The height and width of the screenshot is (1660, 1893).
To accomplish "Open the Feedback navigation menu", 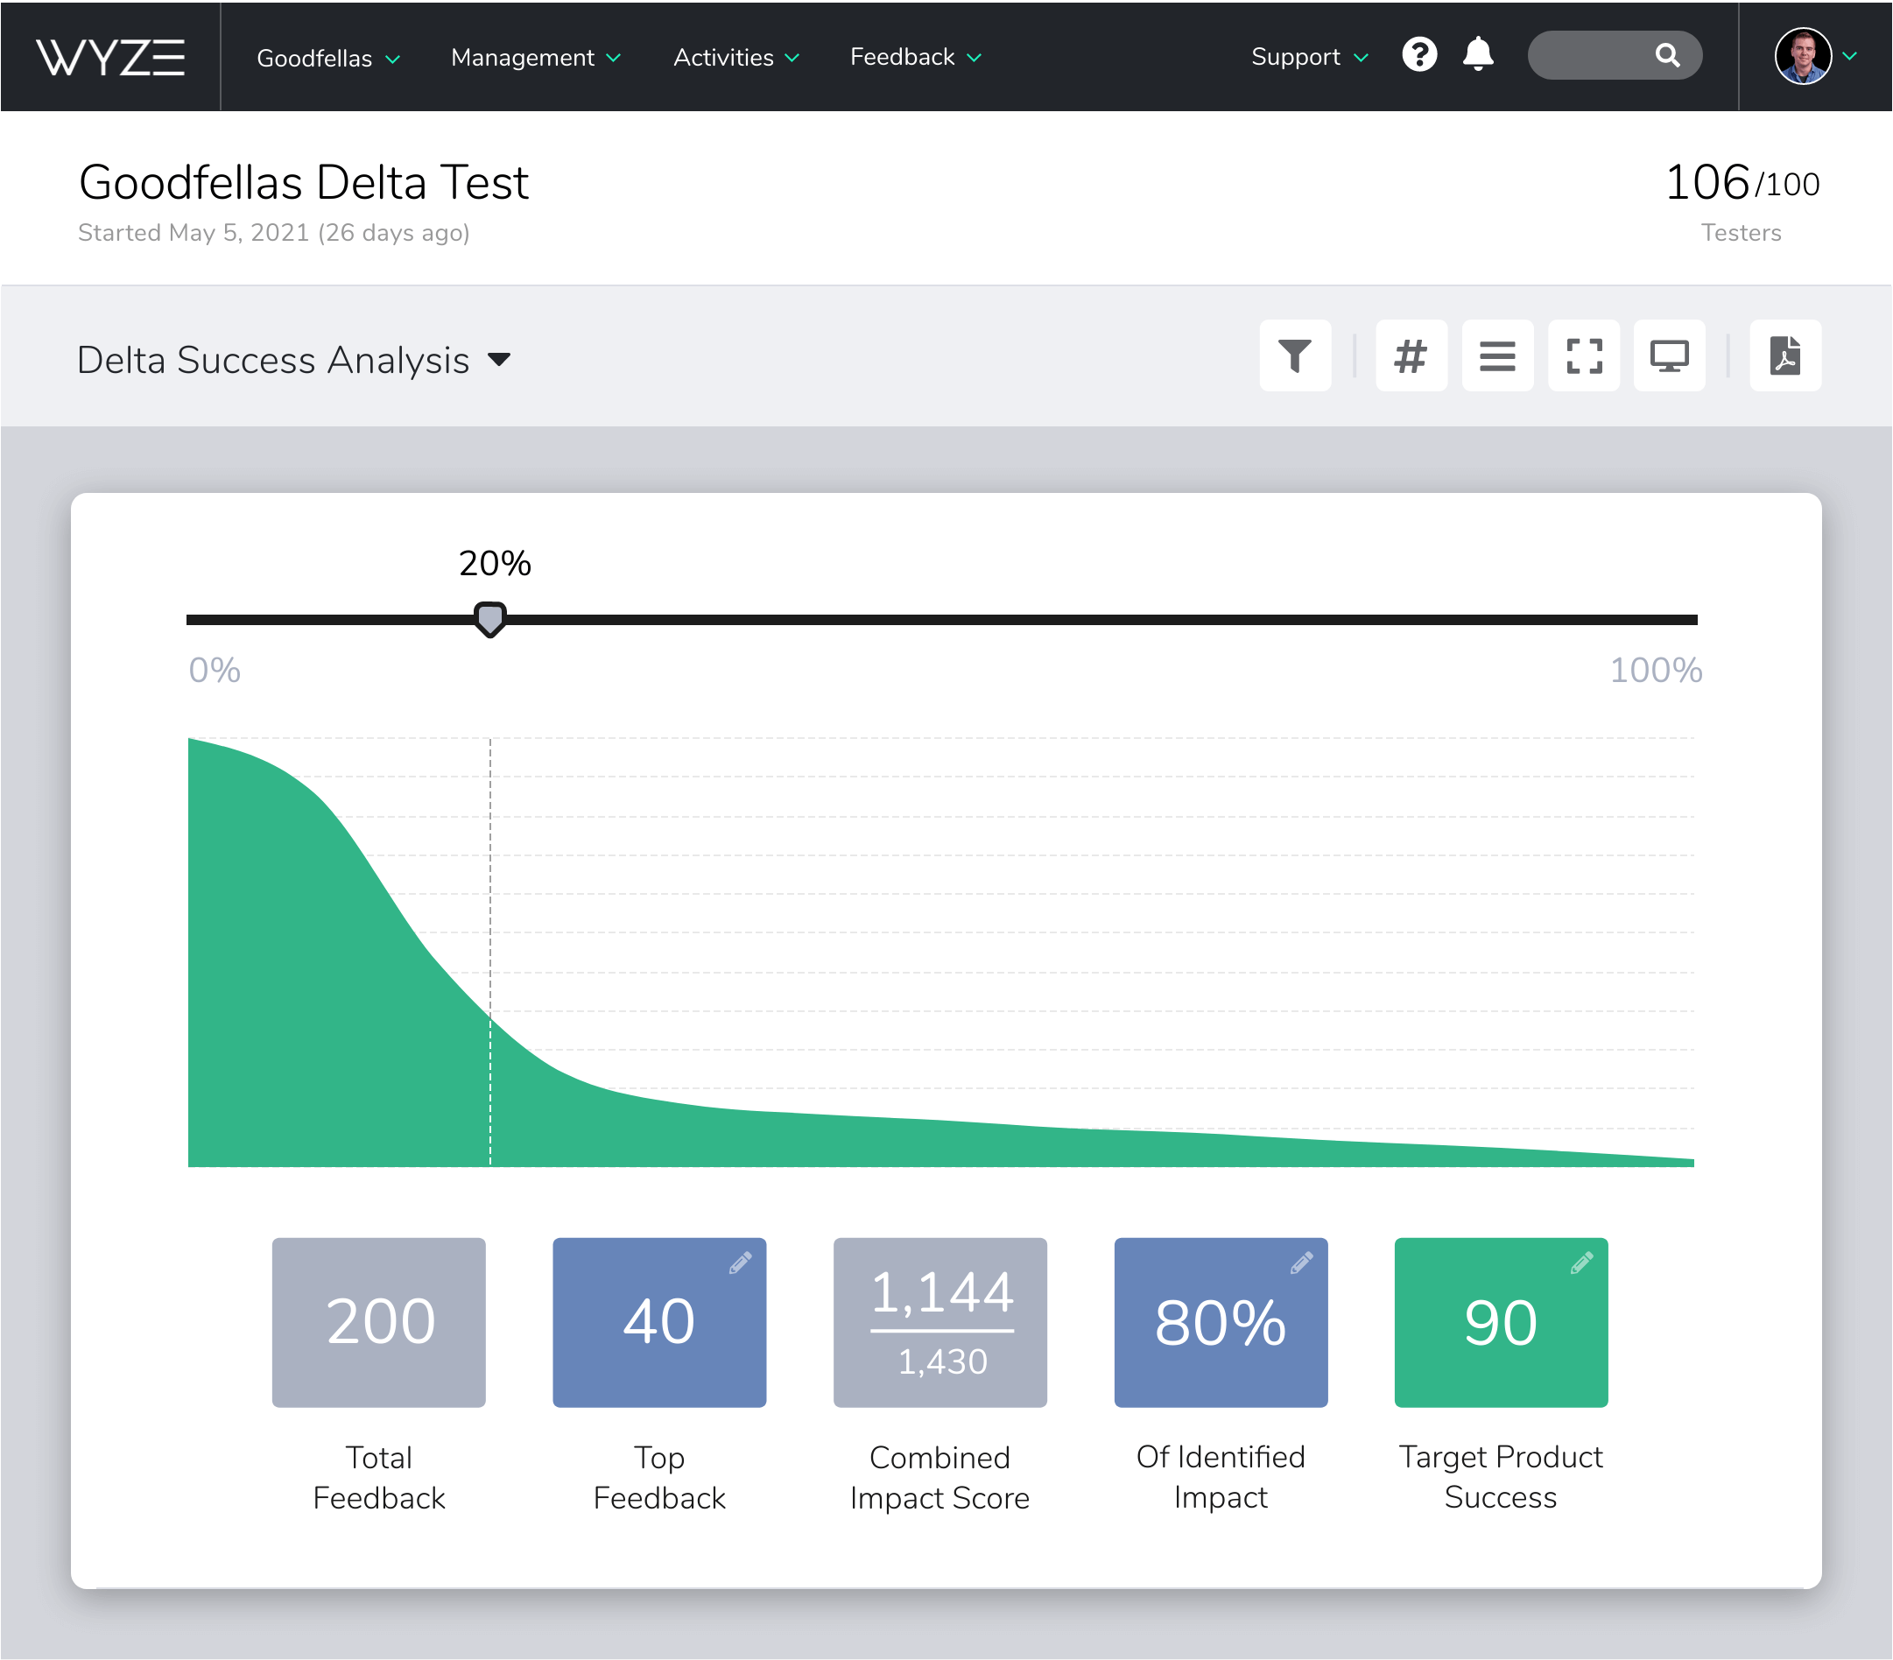I will coord(914,58).
